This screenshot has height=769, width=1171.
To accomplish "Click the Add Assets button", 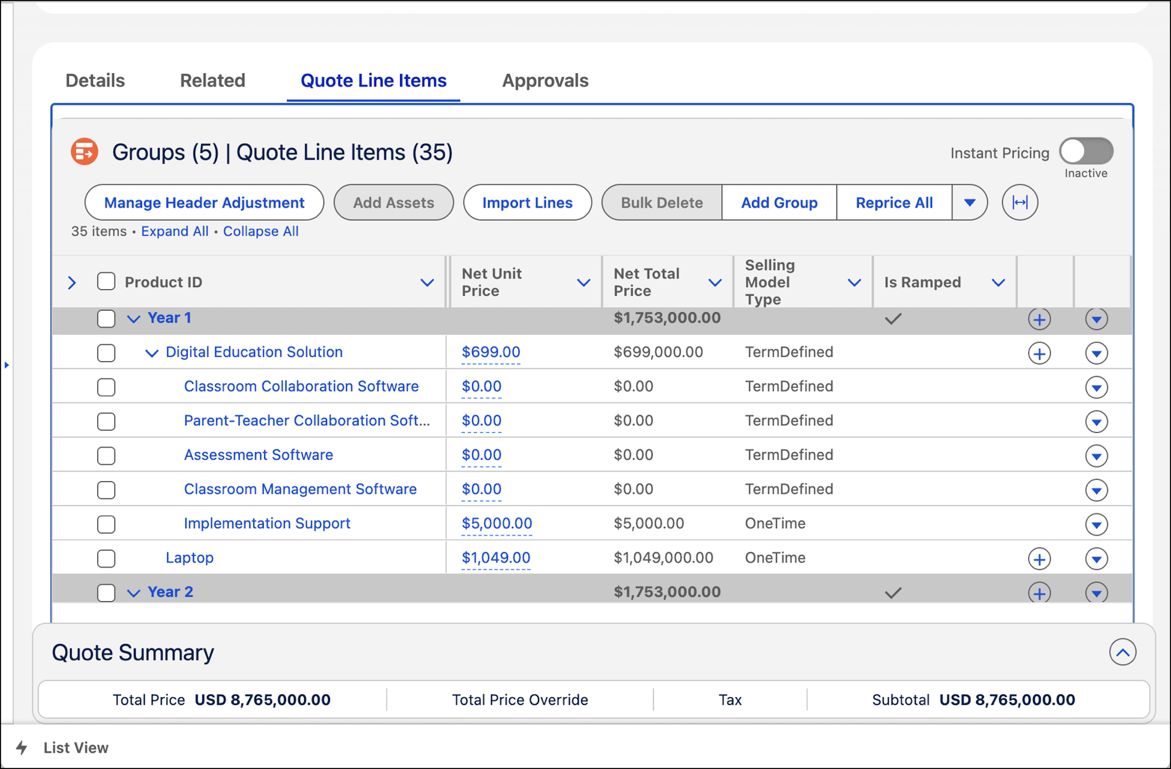I will click(393, 202).
